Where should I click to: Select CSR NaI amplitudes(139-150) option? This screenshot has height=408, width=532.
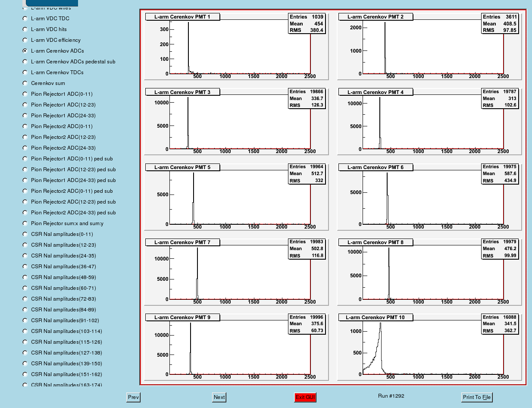[x=25, y=364]
